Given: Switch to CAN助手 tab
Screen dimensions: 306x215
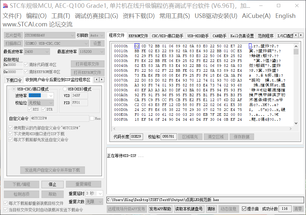Looking at the screenshot, I should coord(219,36).
